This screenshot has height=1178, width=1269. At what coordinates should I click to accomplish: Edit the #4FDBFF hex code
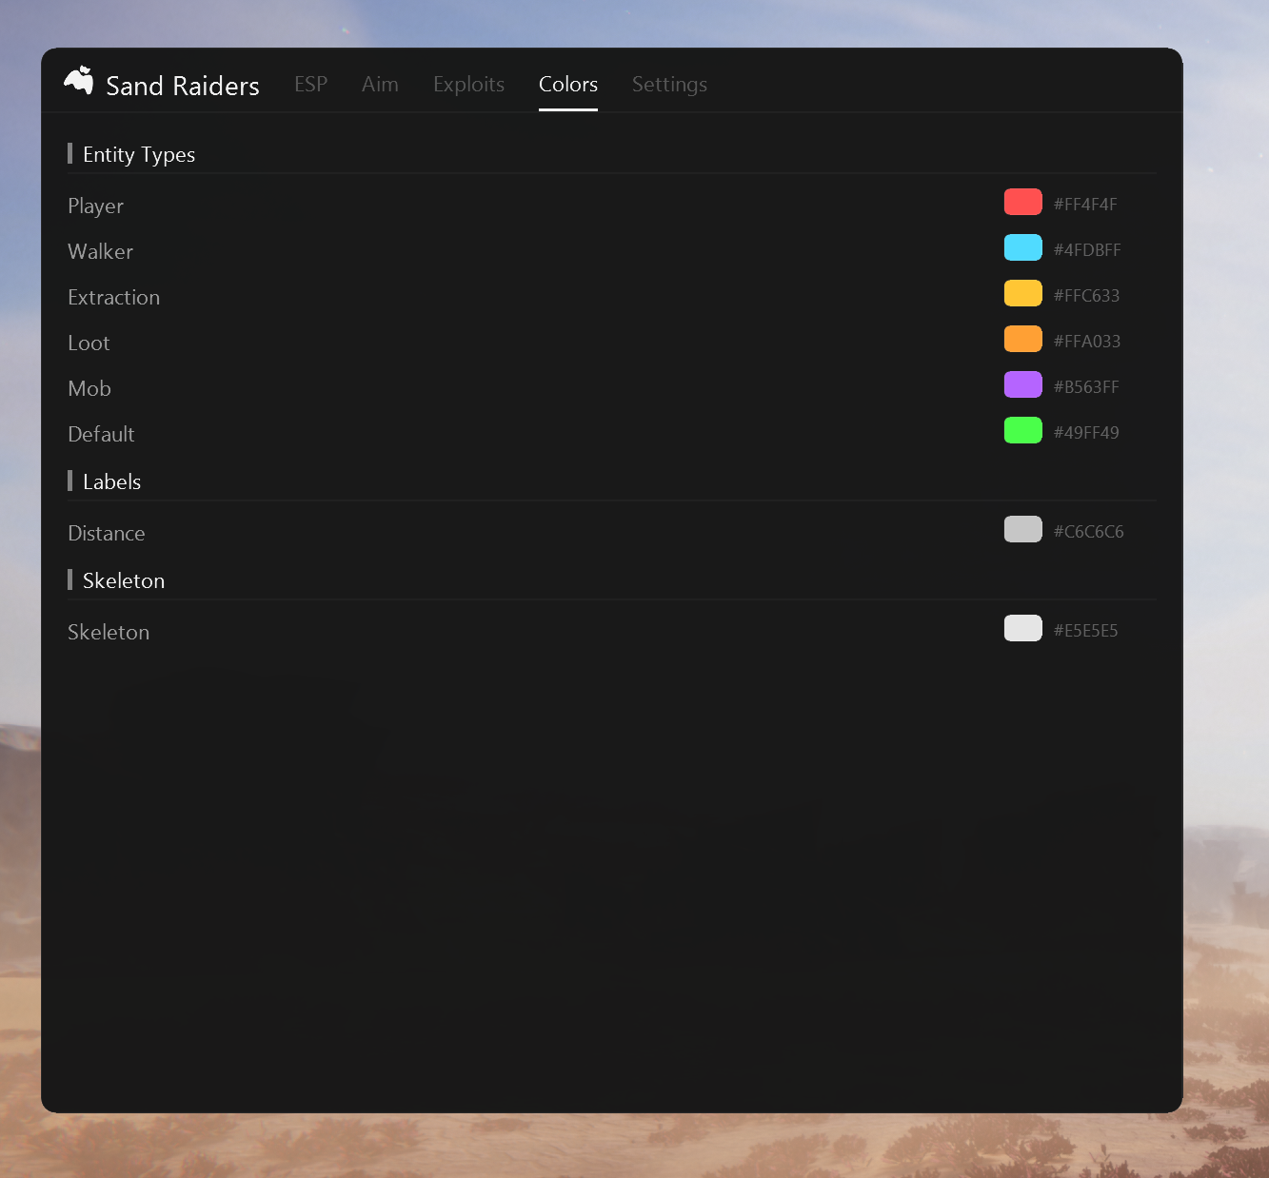point(1087,249)
